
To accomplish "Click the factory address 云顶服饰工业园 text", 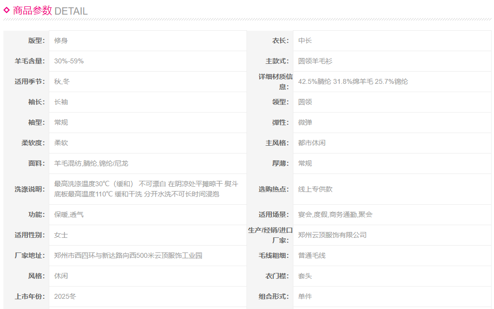I will pos(128,256).
